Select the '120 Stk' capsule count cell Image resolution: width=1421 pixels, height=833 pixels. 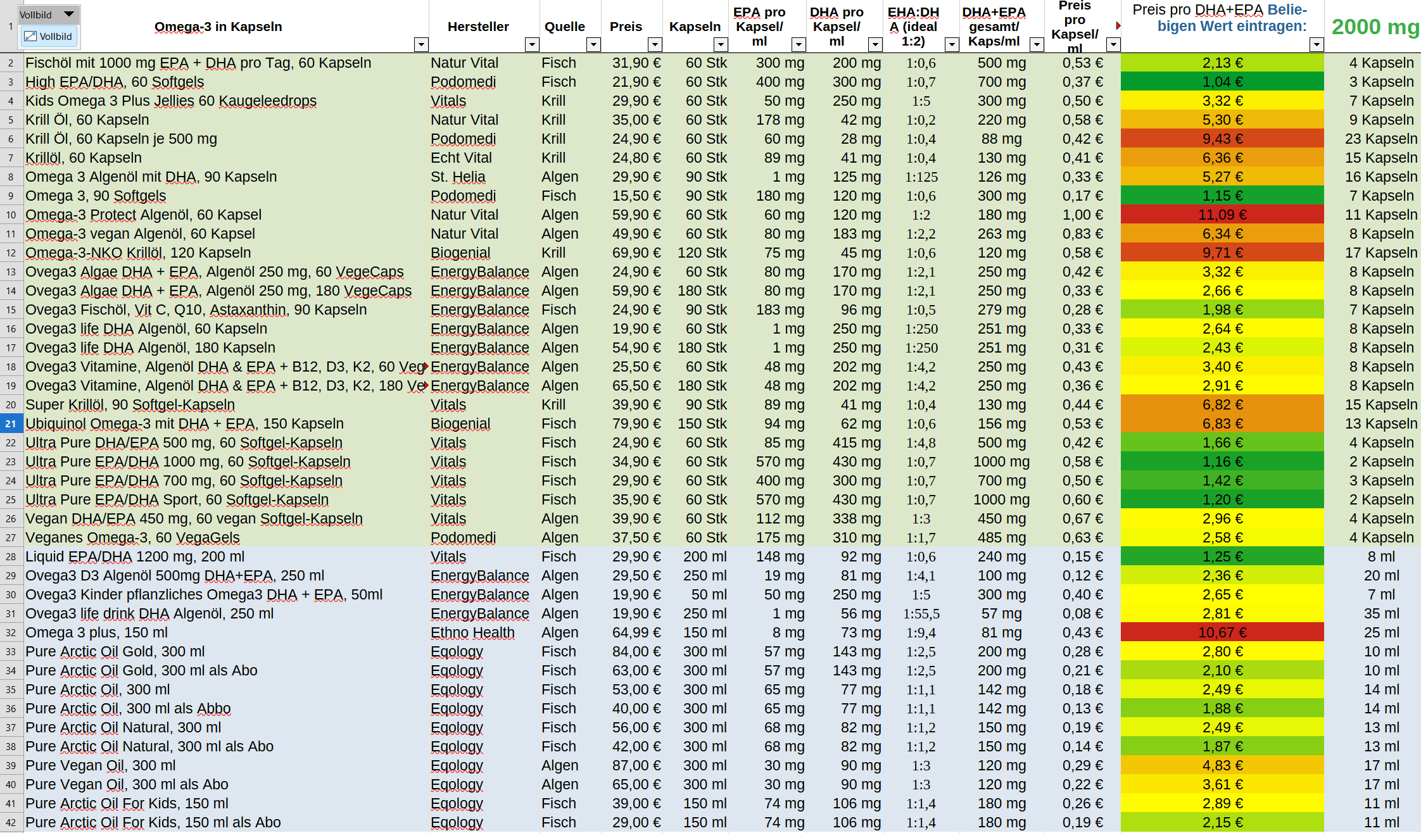(696, 253)
